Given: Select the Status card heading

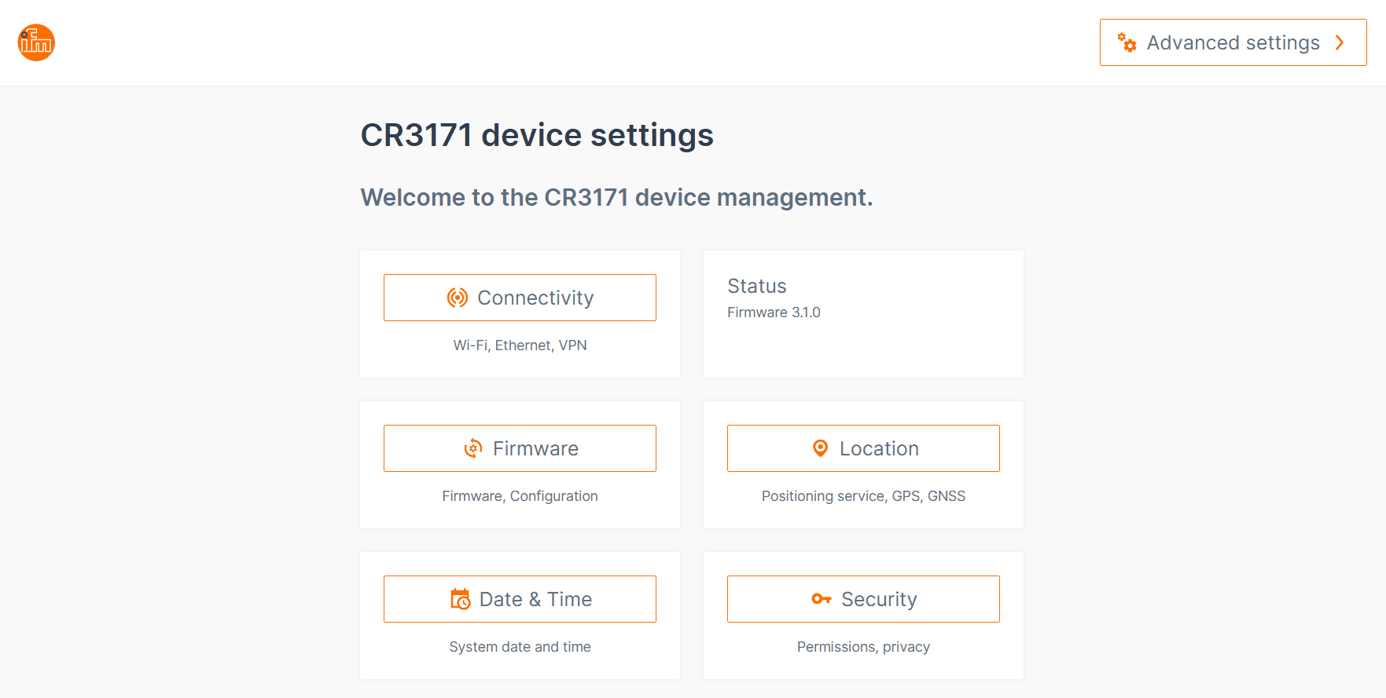Looking at the screenshot, I should [757, 286].
